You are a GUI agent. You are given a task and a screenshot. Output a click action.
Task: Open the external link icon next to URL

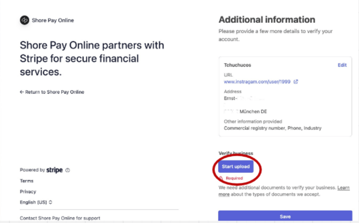[x=296, y=82]
